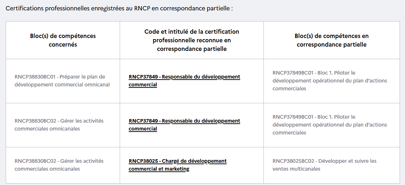This screenshot has height=185, width=405.
Task: Open the RNCP37849 link in the second row
Action: pyautogui.click(x=184, y=121)
